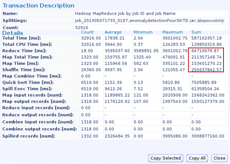
Task: Select Quick Sort Time average 1151.39
Action: pyautogui.click(x=113, y=82)
